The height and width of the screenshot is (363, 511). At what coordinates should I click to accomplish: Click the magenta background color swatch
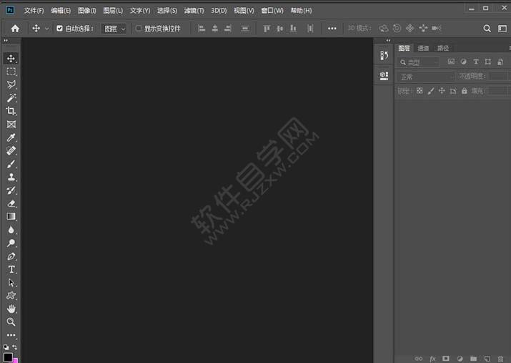pyautogui.click(x=15, y=361)
